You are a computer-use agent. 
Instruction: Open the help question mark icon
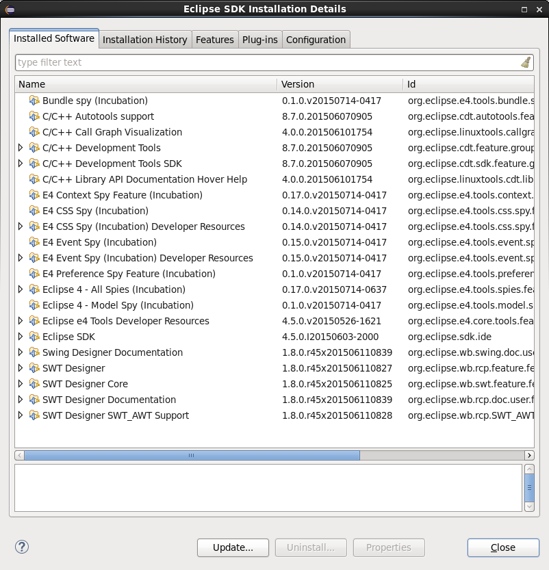[22, 547]
